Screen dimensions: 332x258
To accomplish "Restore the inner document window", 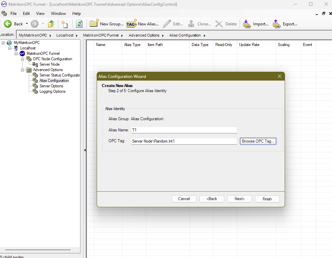I will [324, 14].
